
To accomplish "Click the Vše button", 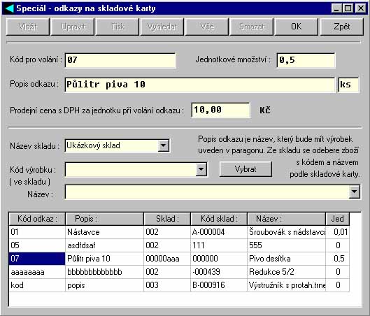I will (207, 27).
